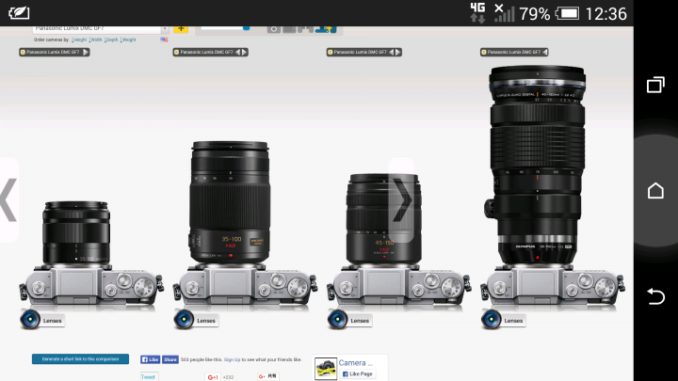Move the fourth camera left with the arrow
The height and width of the screenshot is (381, 678).
545,53
